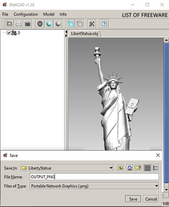Image resolution: width=169 pixels, height=207 pixels.
Task: Click the scrollbar up arrow in viewer
Action: pos(166,40)
